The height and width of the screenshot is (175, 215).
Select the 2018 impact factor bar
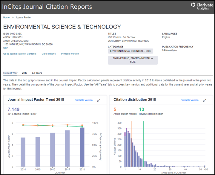pyautogui.click(x=82, y=147)
